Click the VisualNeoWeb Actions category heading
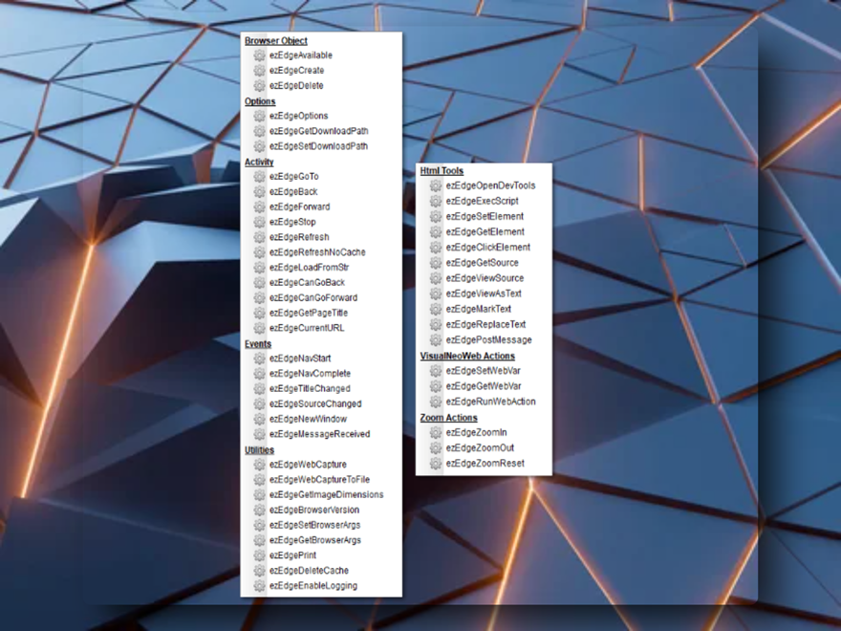Viewport: 841px width, 631px height. (x=467, y=356)
